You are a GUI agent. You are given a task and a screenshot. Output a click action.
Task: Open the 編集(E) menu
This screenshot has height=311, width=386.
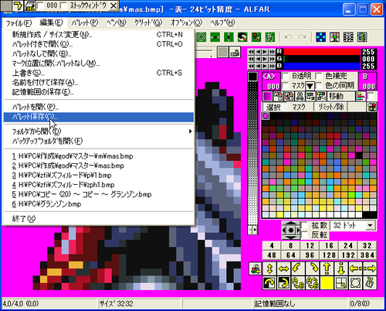(x=51, y=22)
